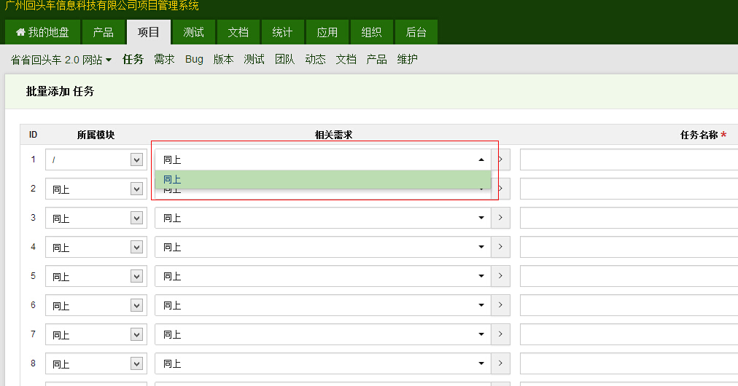Viewport: 738px width, 386px height.
Task: Focus the 任务名称 field in row 8
Action: pyautogui.click(x=629, y=364)
